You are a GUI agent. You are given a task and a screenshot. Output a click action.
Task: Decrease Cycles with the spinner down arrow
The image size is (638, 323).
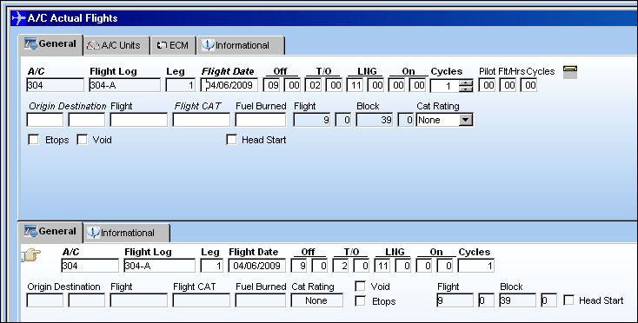[x=466, y=89]
